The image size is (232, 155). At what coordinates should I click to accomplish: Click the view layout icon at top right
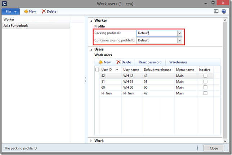click(216, 11)
